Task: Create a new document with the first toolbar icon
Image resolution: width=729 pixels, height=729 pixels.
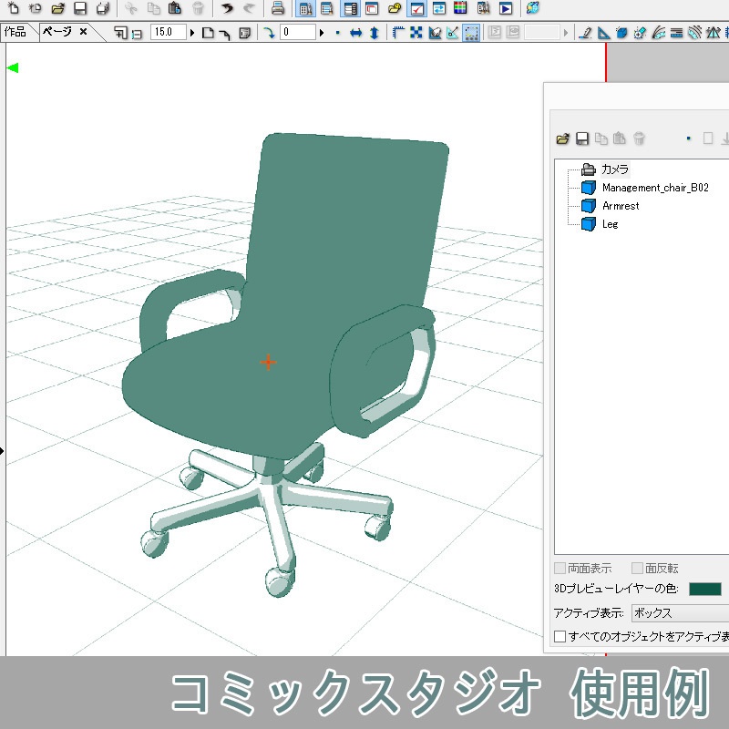Action: click(x=13, y=9)
